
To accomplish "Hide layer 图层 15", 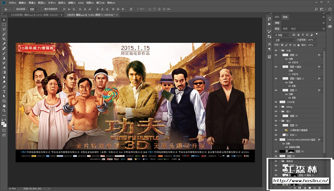I will (276, 55).
